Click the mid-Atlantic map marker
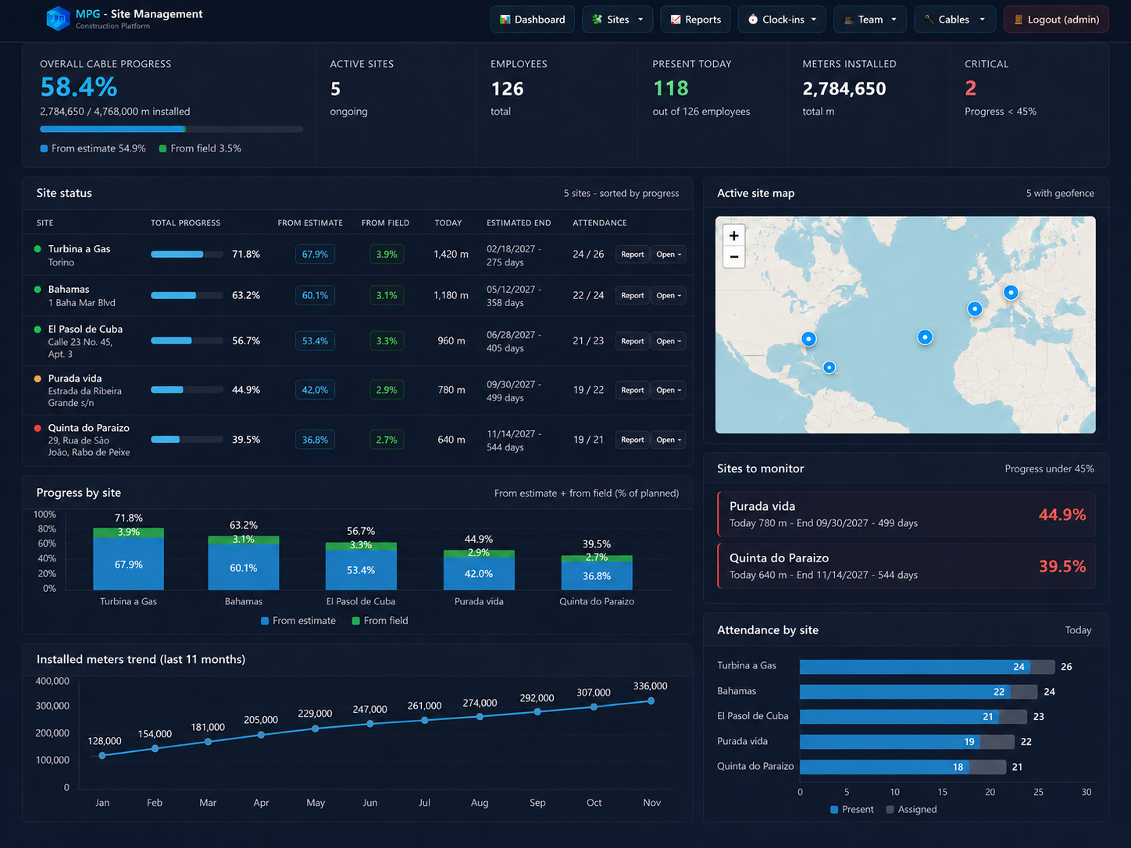The image size is (1131, 848). point(925,337)
